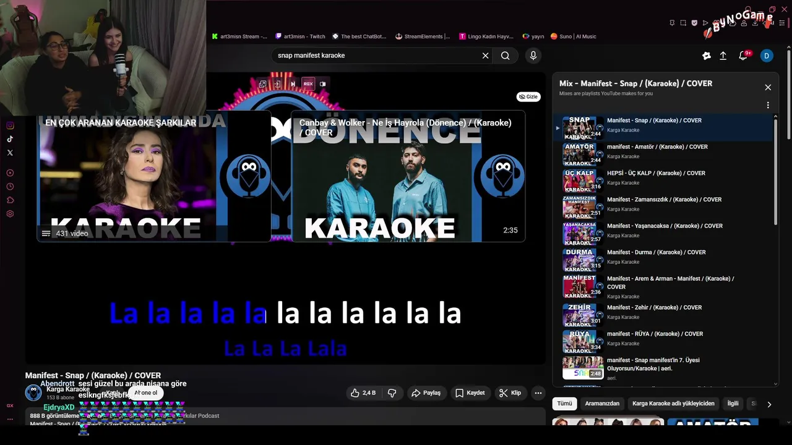Click the search magnifier button

point(506,56)
